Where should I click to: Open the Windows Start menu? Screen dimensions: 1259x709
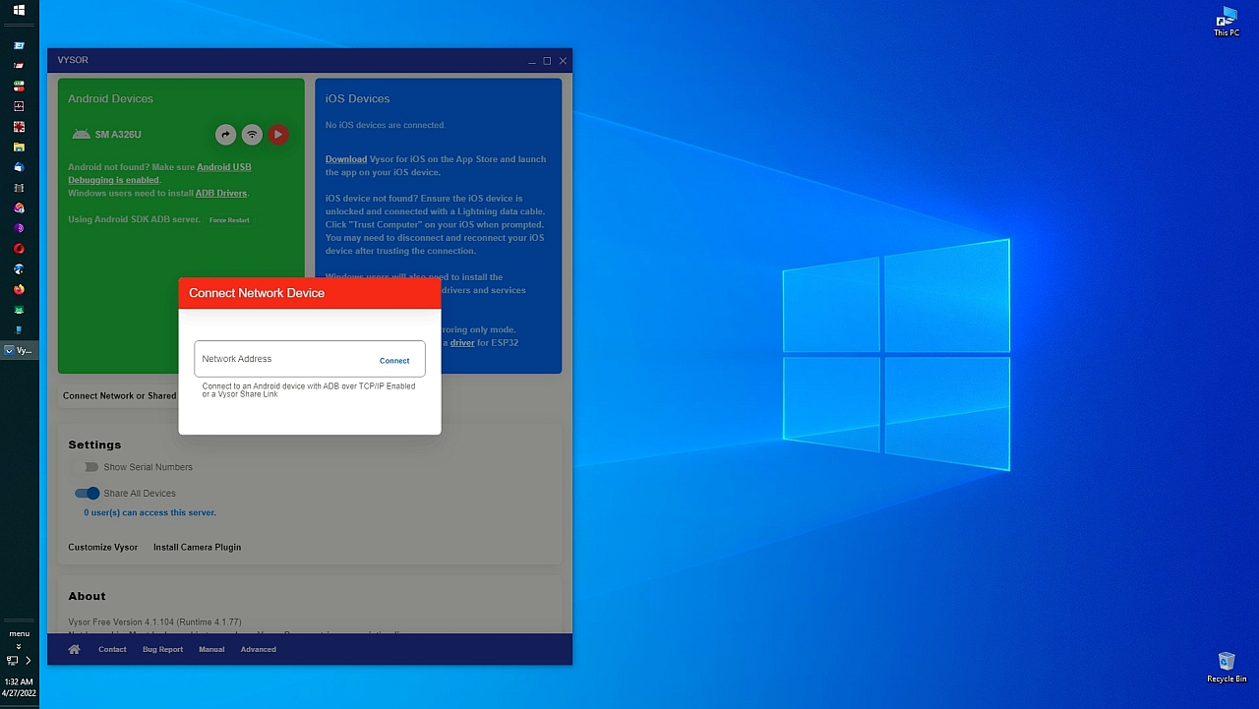[19, 11]
